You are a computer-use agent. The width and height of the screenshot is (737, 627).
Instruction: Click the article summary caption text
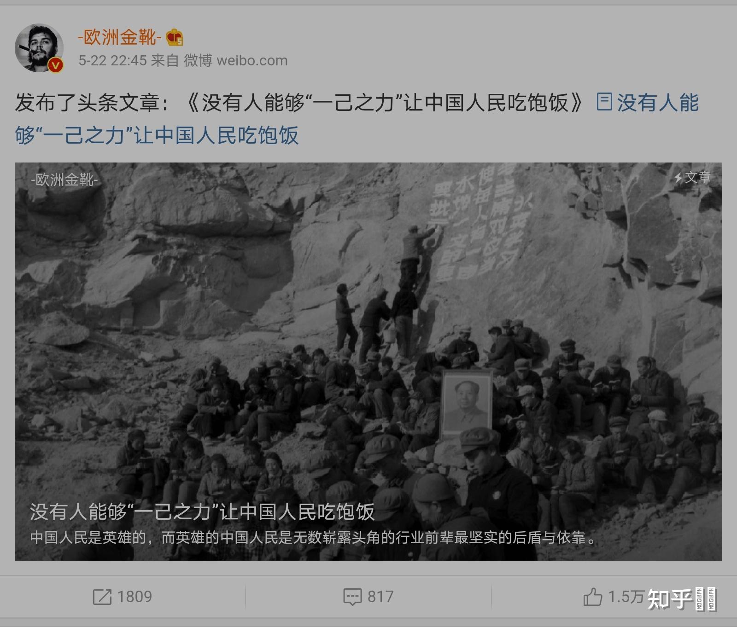[314, 537]
